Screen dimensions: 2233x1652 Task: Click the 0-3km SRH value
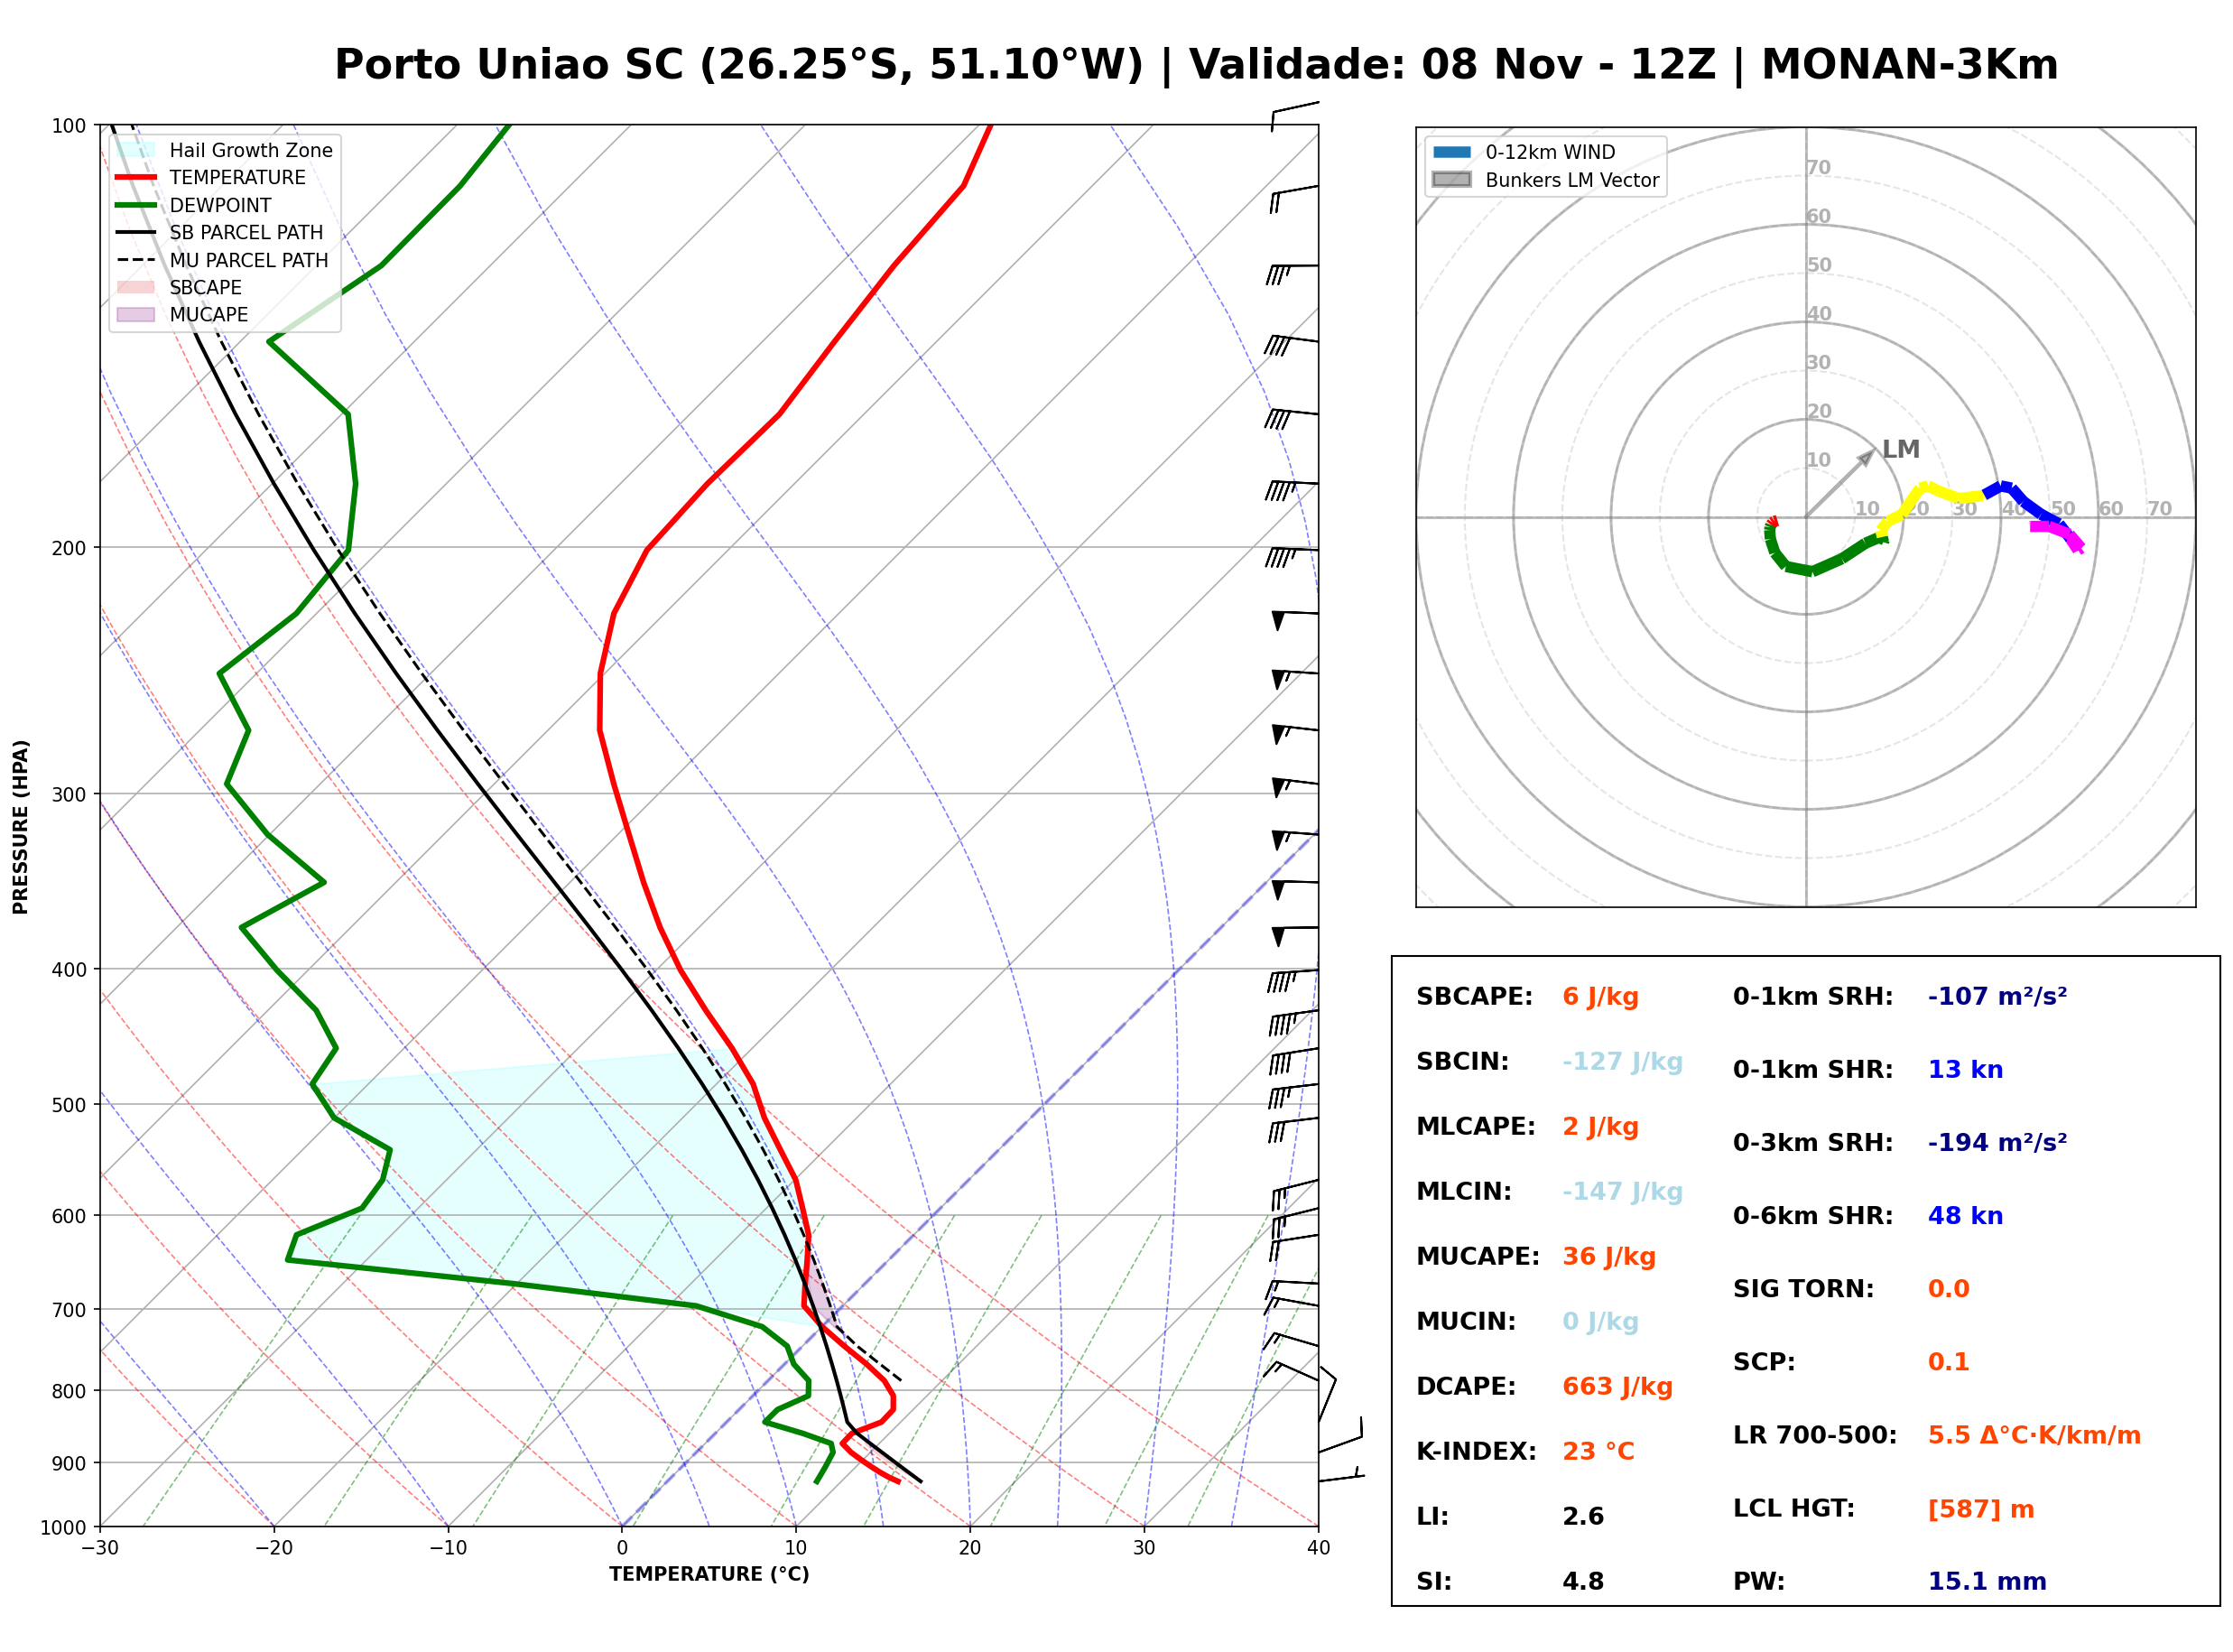click(x=1997, y=1143)
